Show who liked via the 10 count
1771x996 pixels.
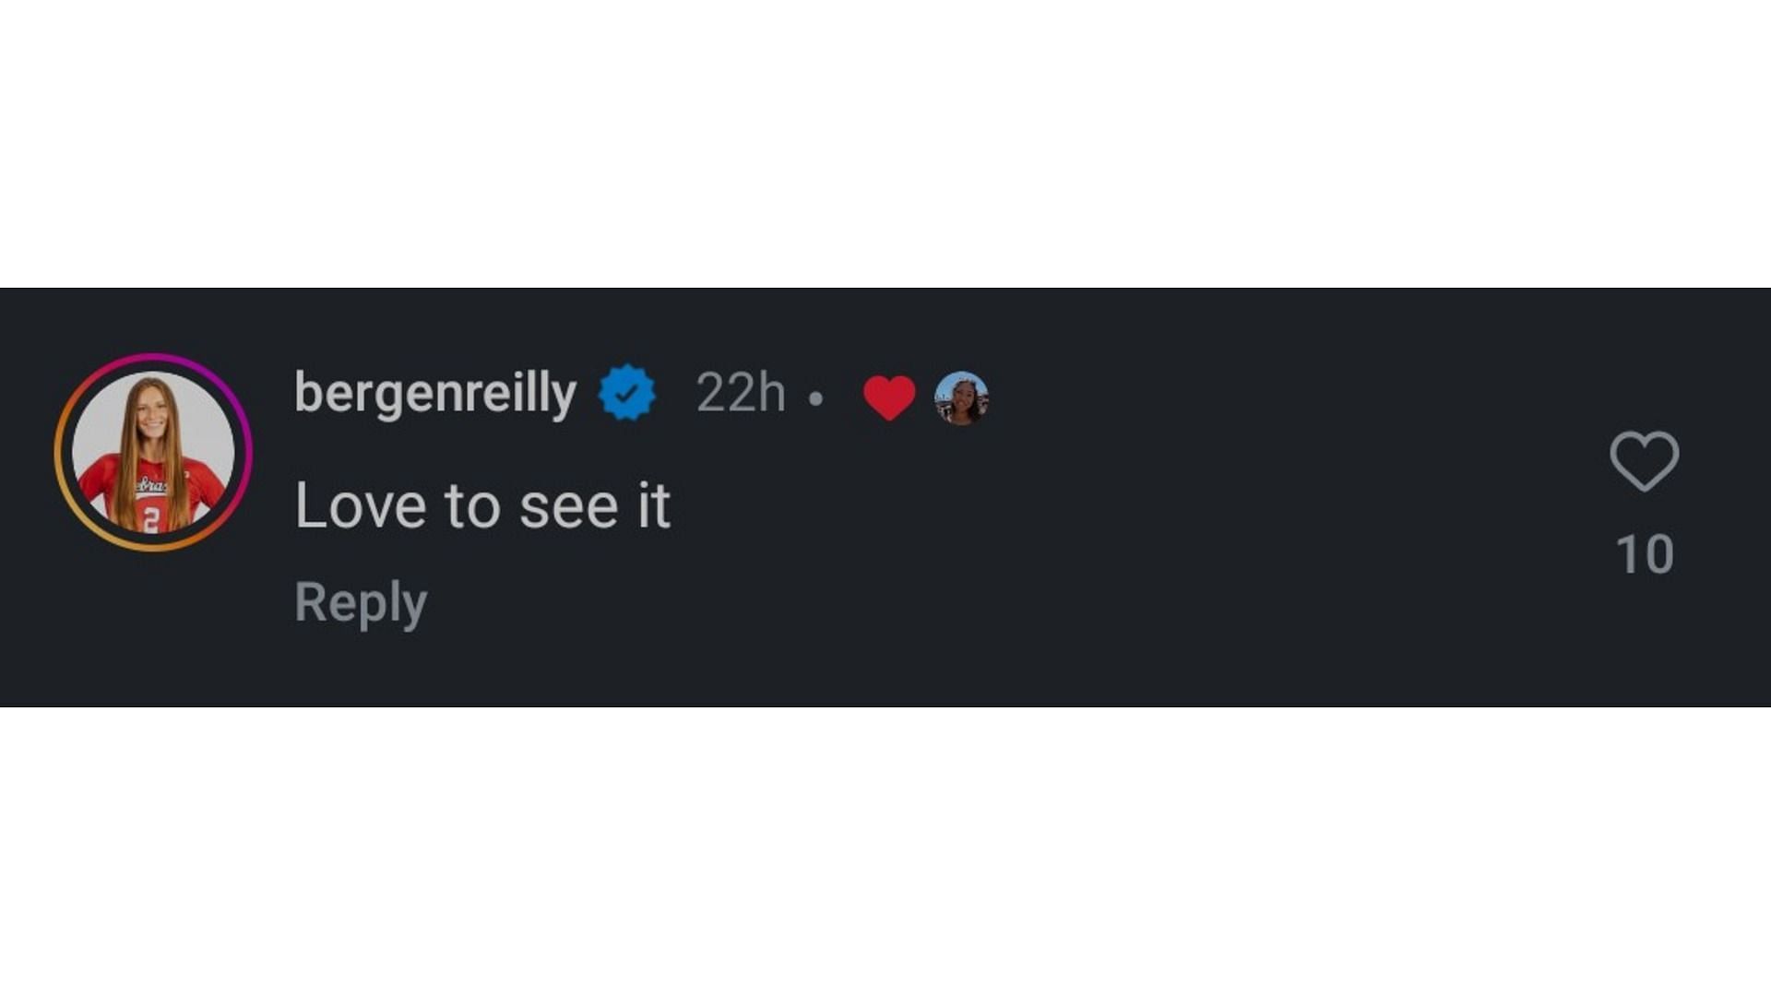[1645, 554]
